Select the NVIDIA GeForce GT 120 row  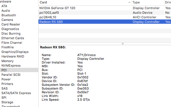point(105,8)
